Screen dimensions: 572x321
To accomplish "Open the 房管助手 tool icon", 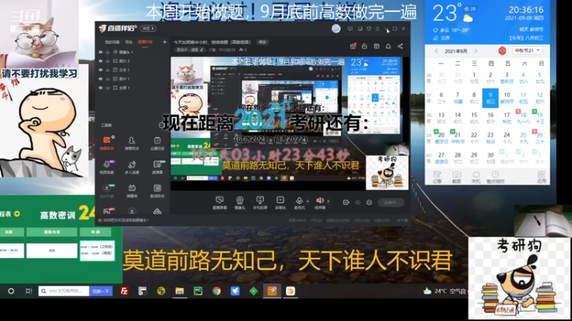I will (x=132, y=143).
